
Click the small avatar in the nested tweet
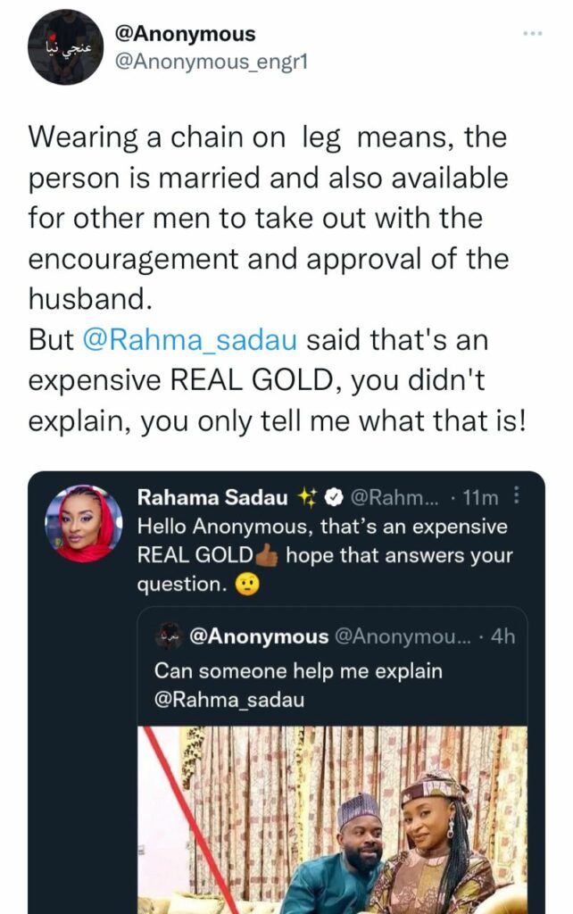coord(169,636)
